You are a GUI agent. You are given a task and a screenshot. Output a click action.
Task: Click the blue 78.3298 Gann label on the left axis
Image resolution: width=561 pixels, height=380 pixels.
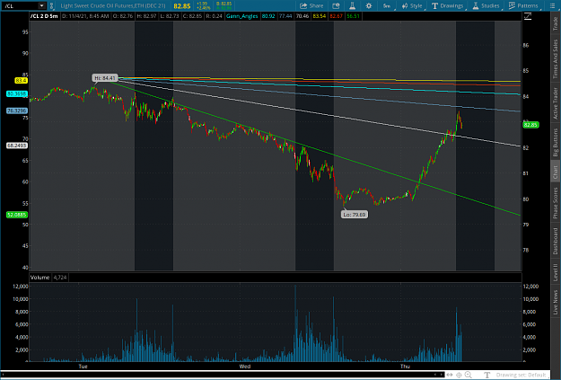coord(17,110)
